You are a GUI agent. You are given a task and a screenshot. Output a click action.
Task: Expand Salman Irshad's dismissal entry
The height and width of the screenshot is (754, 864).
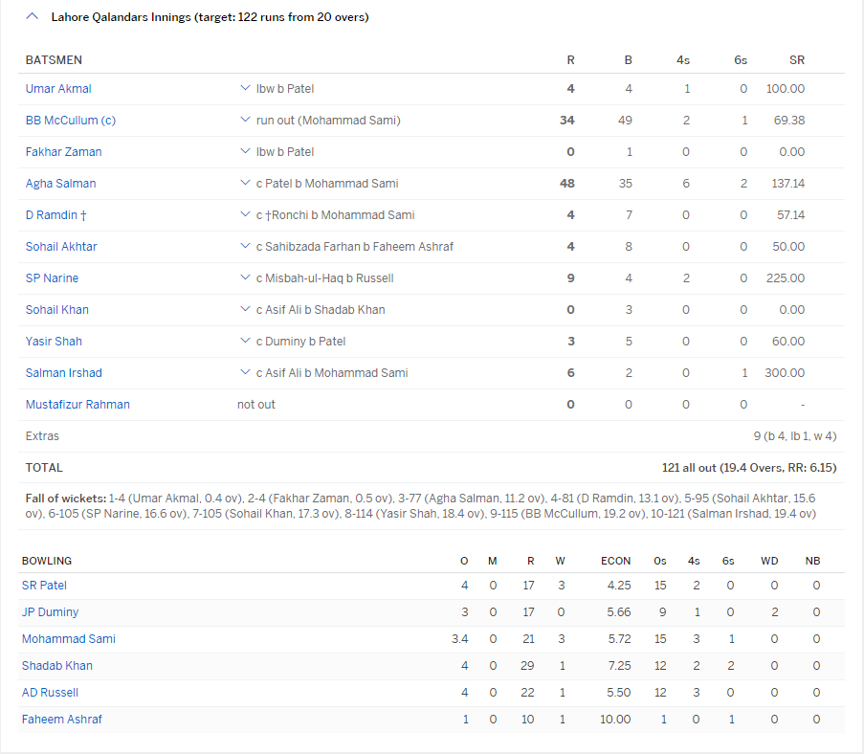(245, 372)
